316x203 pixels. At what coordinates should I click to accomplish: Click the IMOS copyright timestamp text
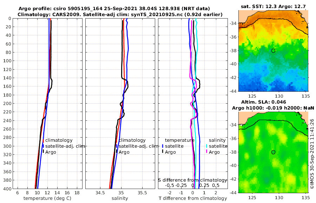click(x=312, y=154)
